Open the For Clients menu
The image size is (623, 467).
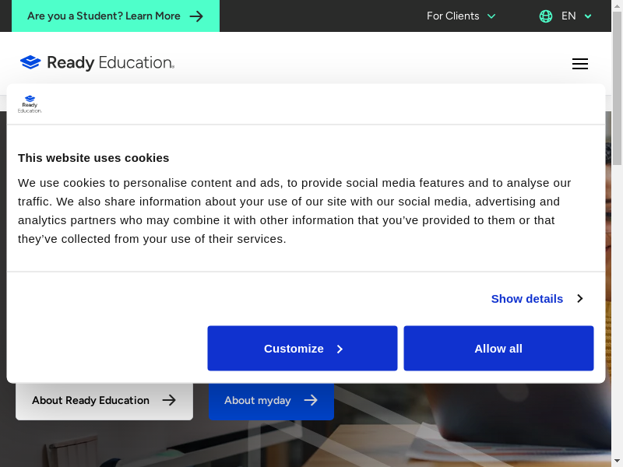point(453,16)
